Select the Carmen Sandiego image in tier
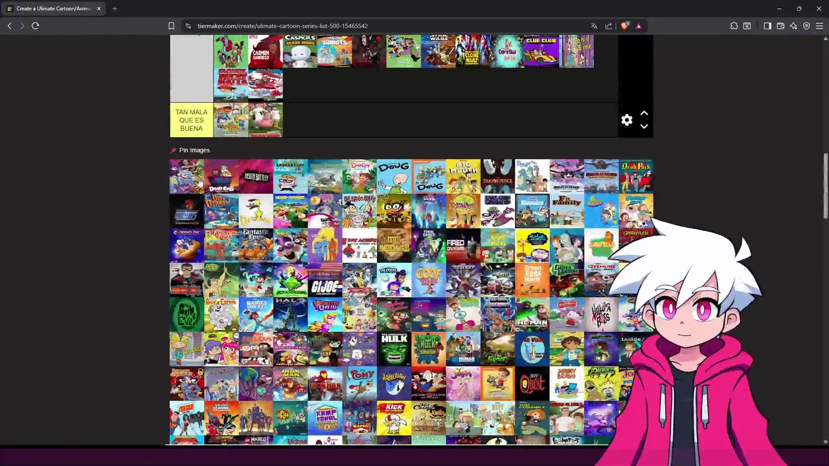 pyautogui.click(x=266, y=52)
